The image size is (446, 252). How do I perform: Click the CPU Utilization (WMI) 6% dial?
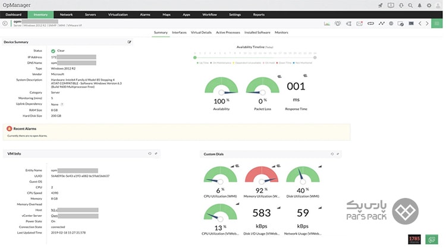220,175
